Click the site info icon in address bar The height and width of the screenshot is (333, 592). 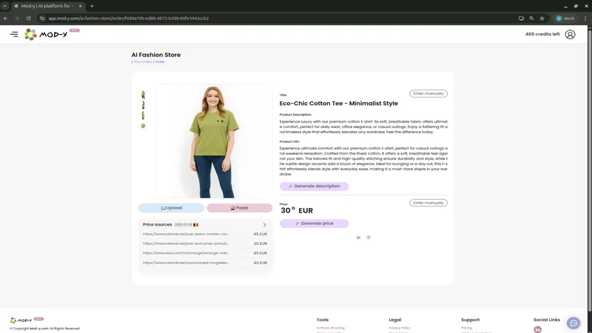(x=42, y=18)
